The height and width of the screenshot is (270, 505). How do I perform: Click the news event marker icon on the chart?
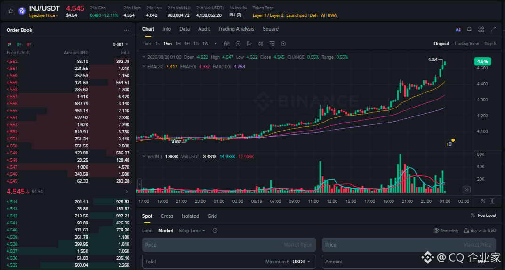[x=449, y=144]
